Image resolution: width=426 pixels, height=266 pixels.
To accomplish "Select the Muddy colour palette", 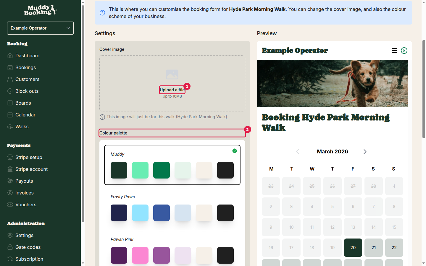I will [x=172, y=164].
